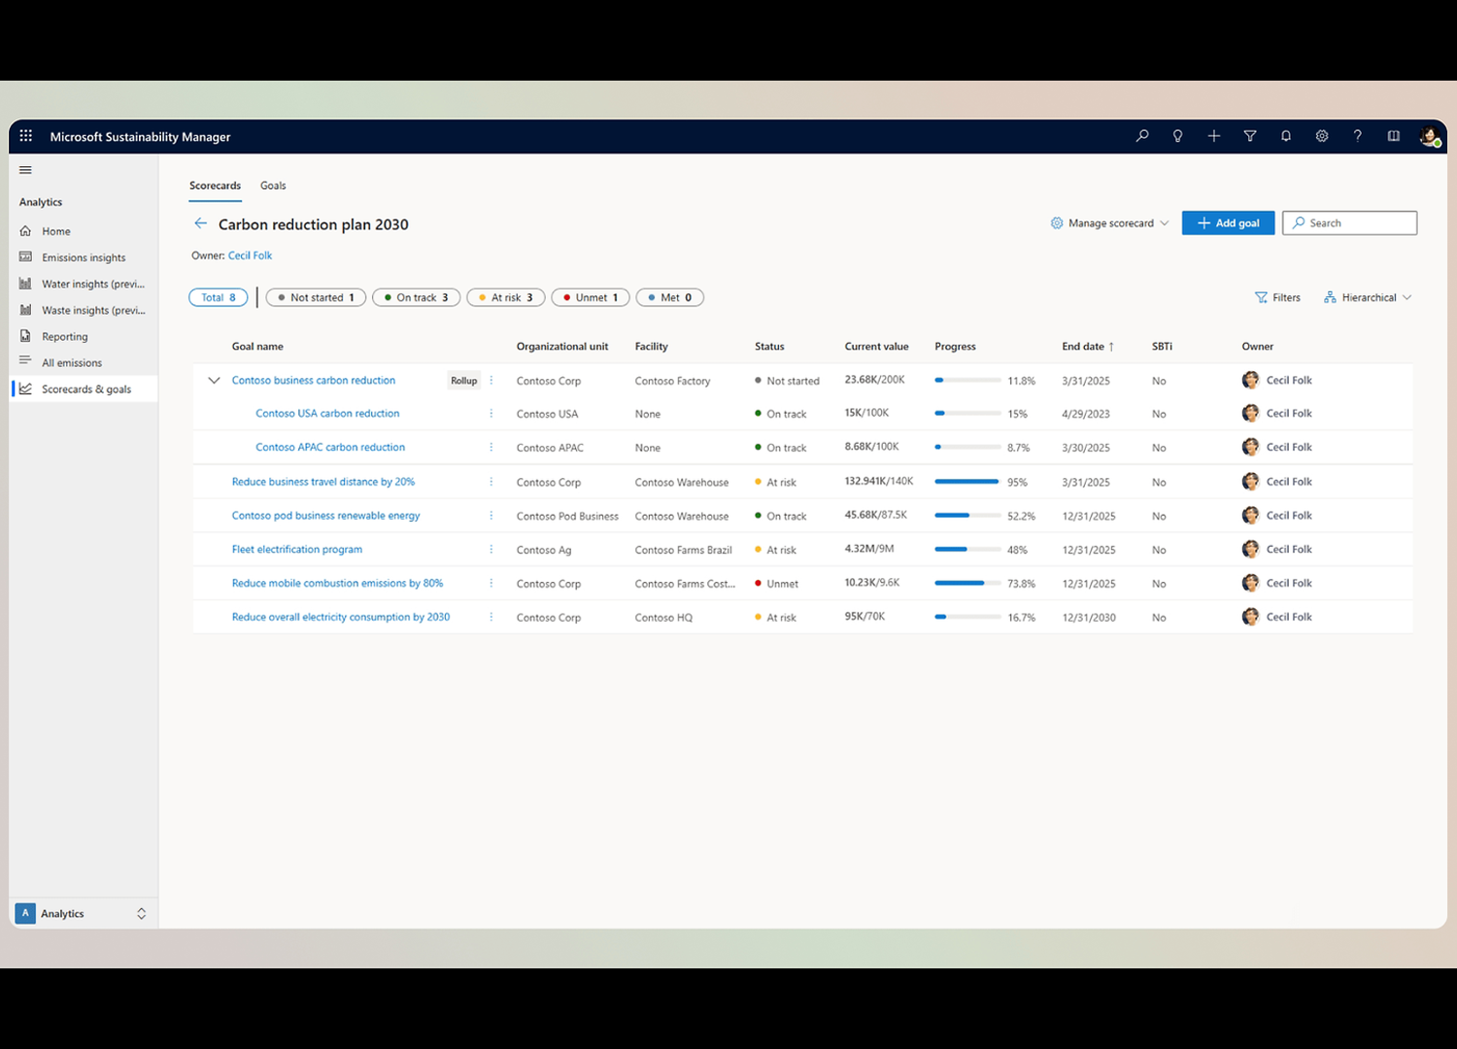Open the lightbulb assistant icon

(x=1178, y=136)
